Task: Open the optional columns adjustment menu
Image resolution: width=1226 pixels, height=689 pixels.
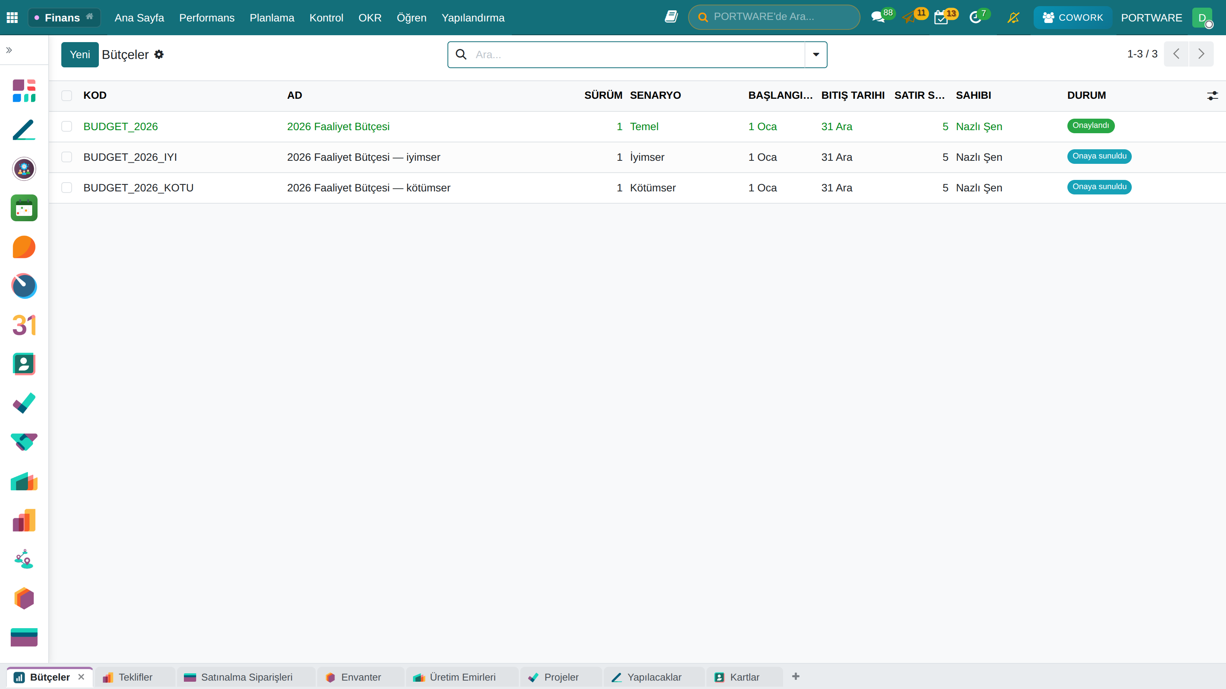Action: click(1212, 96)
